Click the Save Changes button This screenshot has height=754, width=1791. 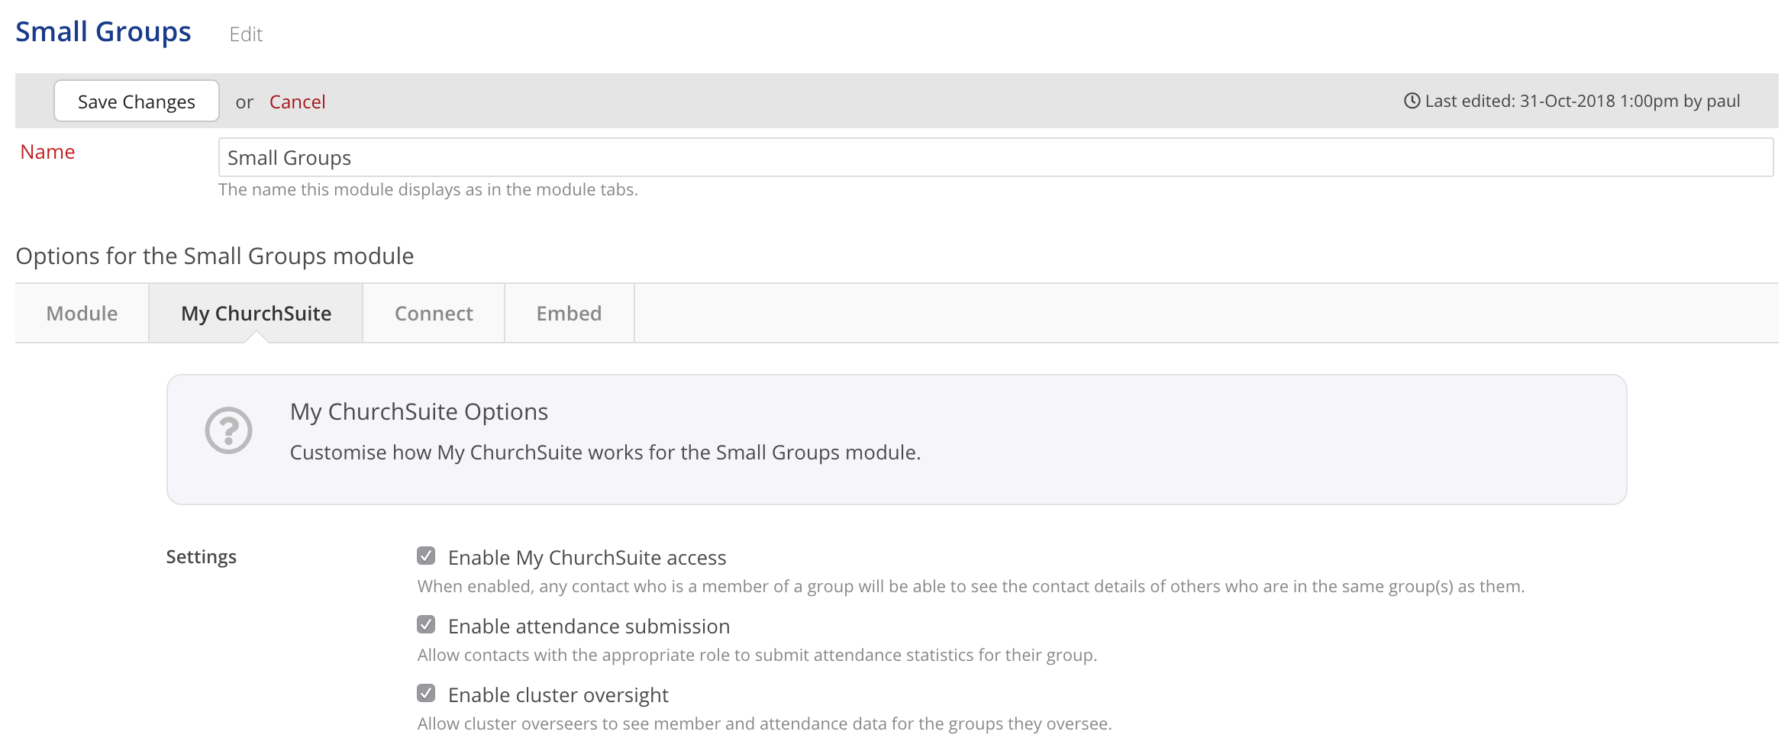[x=137, y=101]
